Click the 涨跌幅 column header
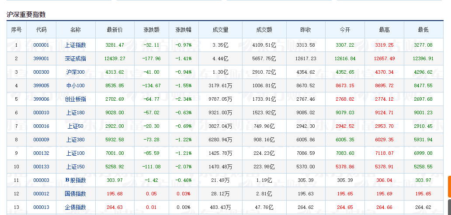 [183, 30]
